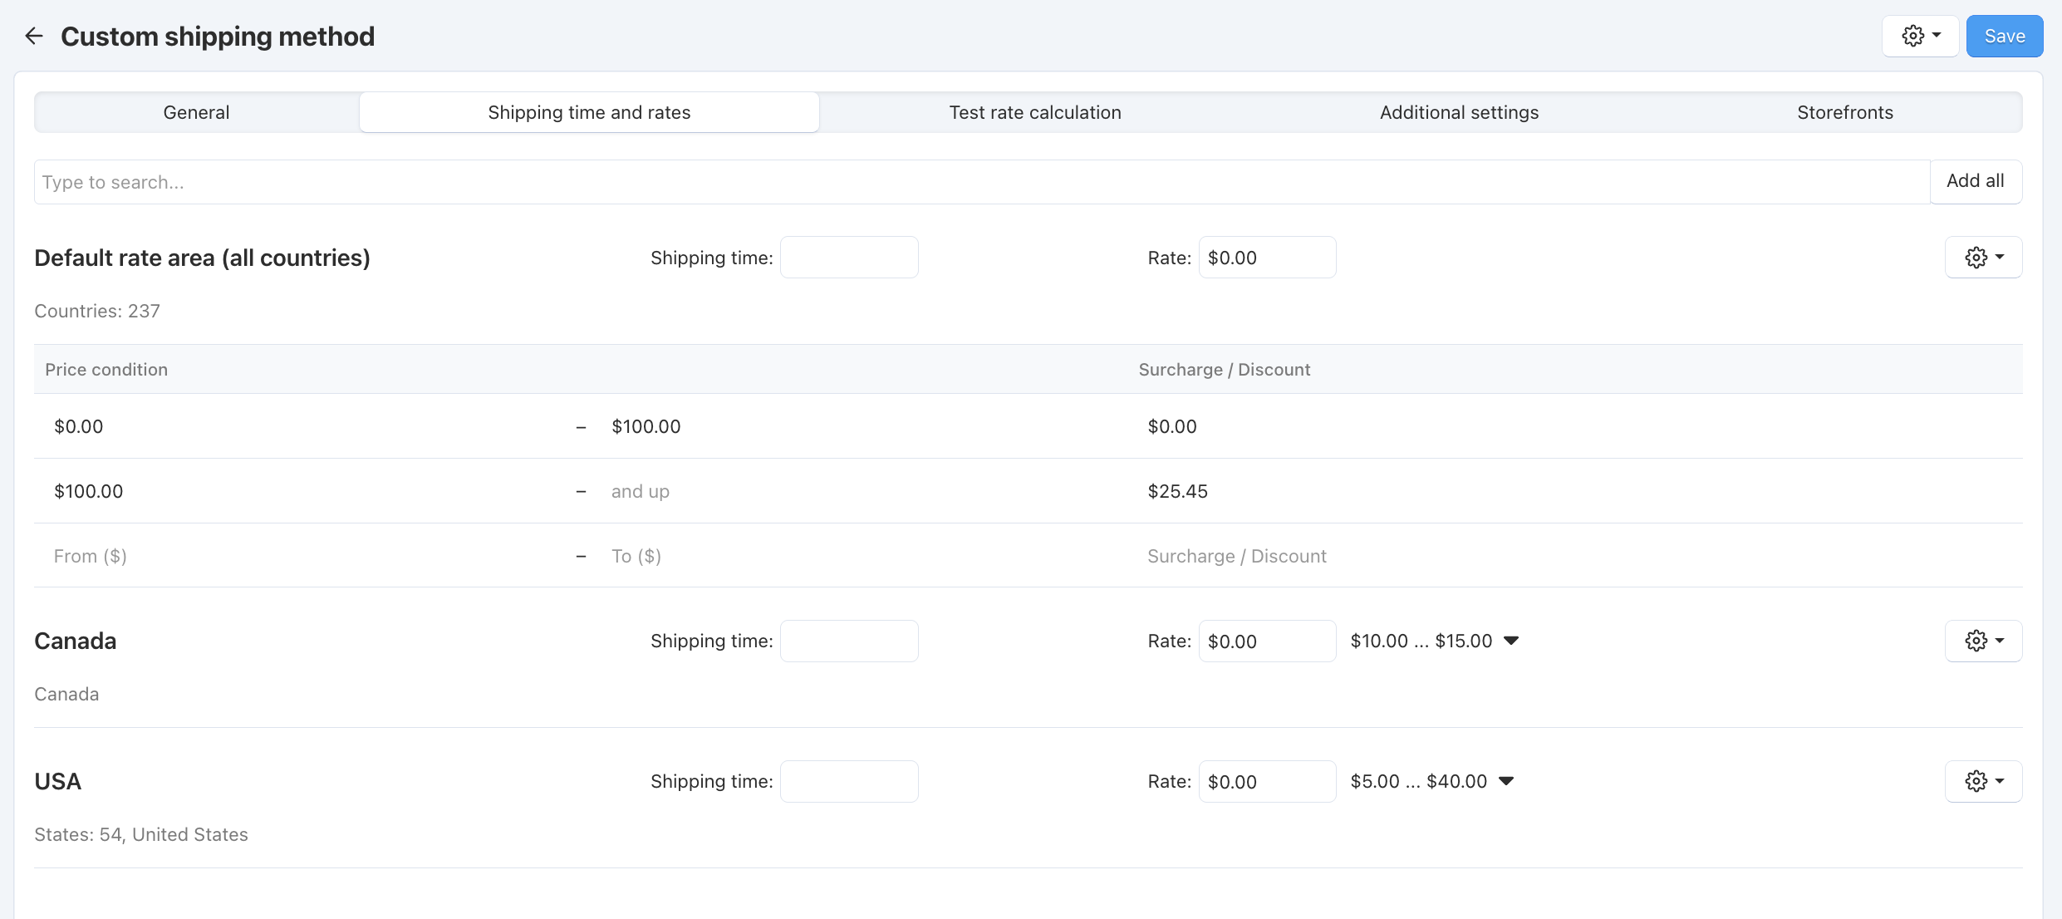Expand Canada $10.00 ... $15.00 rate range
This screenshot has height=919, width=2062.
pos(1435,641)
